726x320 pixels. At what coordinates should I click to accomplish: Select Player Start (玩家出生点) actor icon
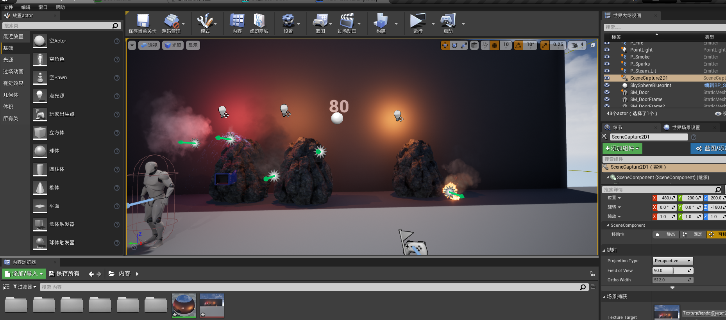(40, 114)
